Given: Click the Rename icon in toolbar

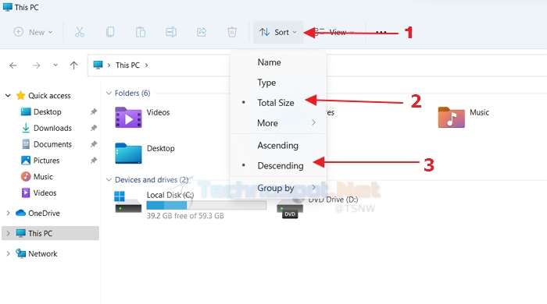Looking at the screenshot, I should pos(171,32).
